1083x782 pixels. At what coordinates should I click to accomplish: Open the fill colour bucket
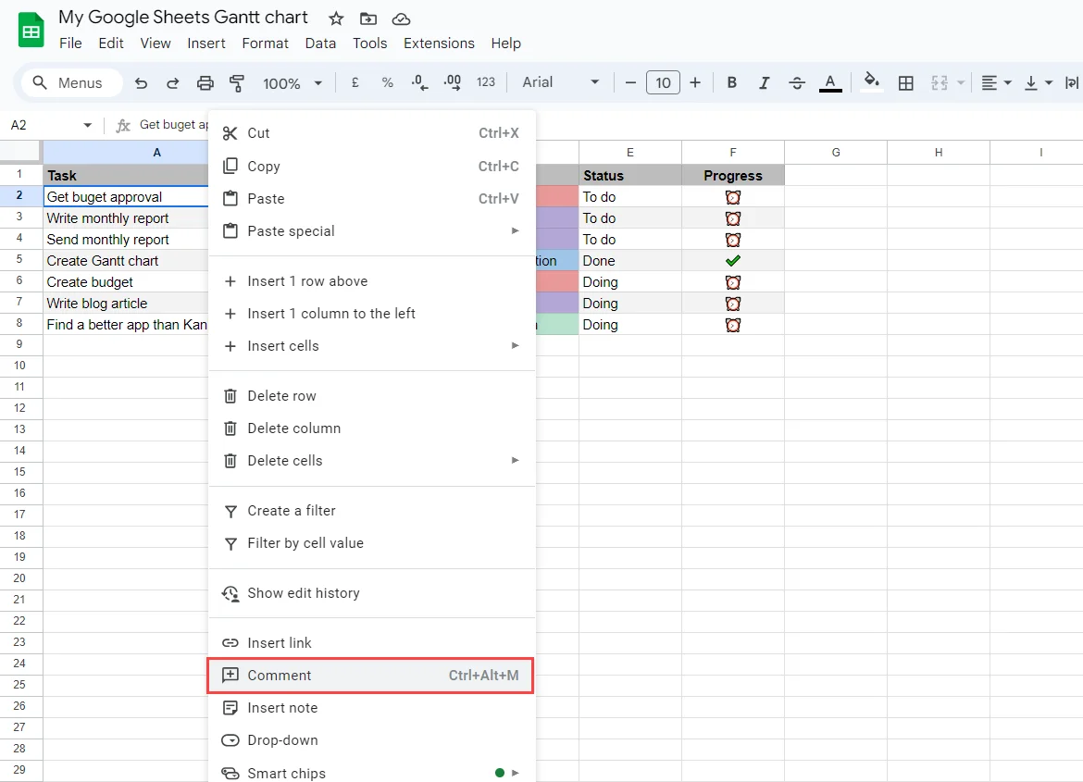[872, 82]
